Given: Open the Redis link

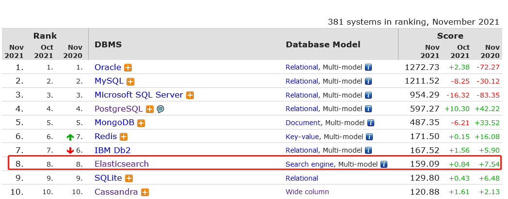Looking at the screenshot, I should [x=106, y=137].
